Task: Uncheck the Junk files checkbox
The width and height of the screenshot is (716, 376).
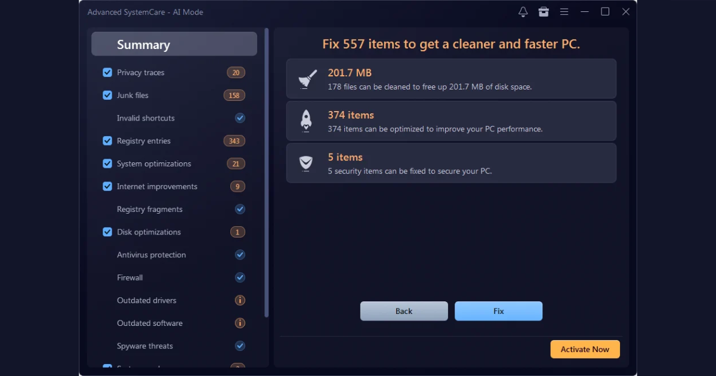Action: coord(107,95)
